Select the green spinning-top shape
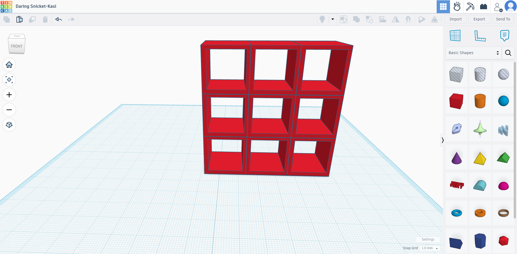 [x=480, y=129]
